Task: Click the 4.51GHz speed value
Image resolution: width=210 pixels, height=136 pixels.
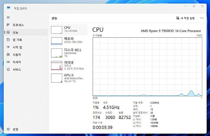Action: coord(111,107)
